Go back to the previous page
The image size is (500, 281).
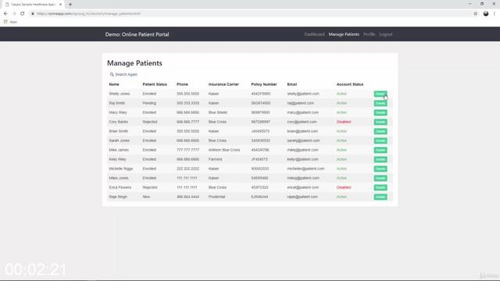[5, 14]
